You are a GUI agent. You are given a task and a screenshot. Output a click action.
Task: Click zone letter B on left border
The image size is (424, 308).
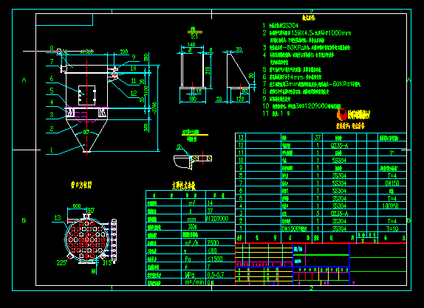24,220
